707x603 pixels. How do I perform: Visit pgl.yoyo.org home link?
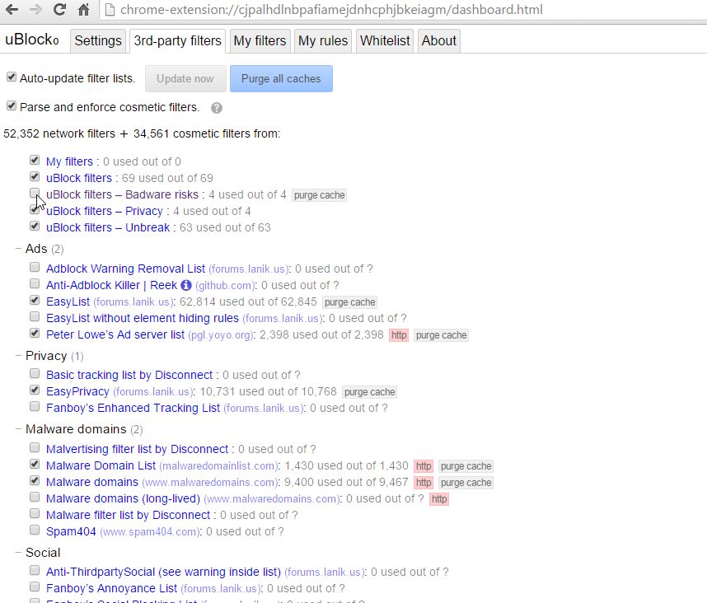(x=221, y=335)
